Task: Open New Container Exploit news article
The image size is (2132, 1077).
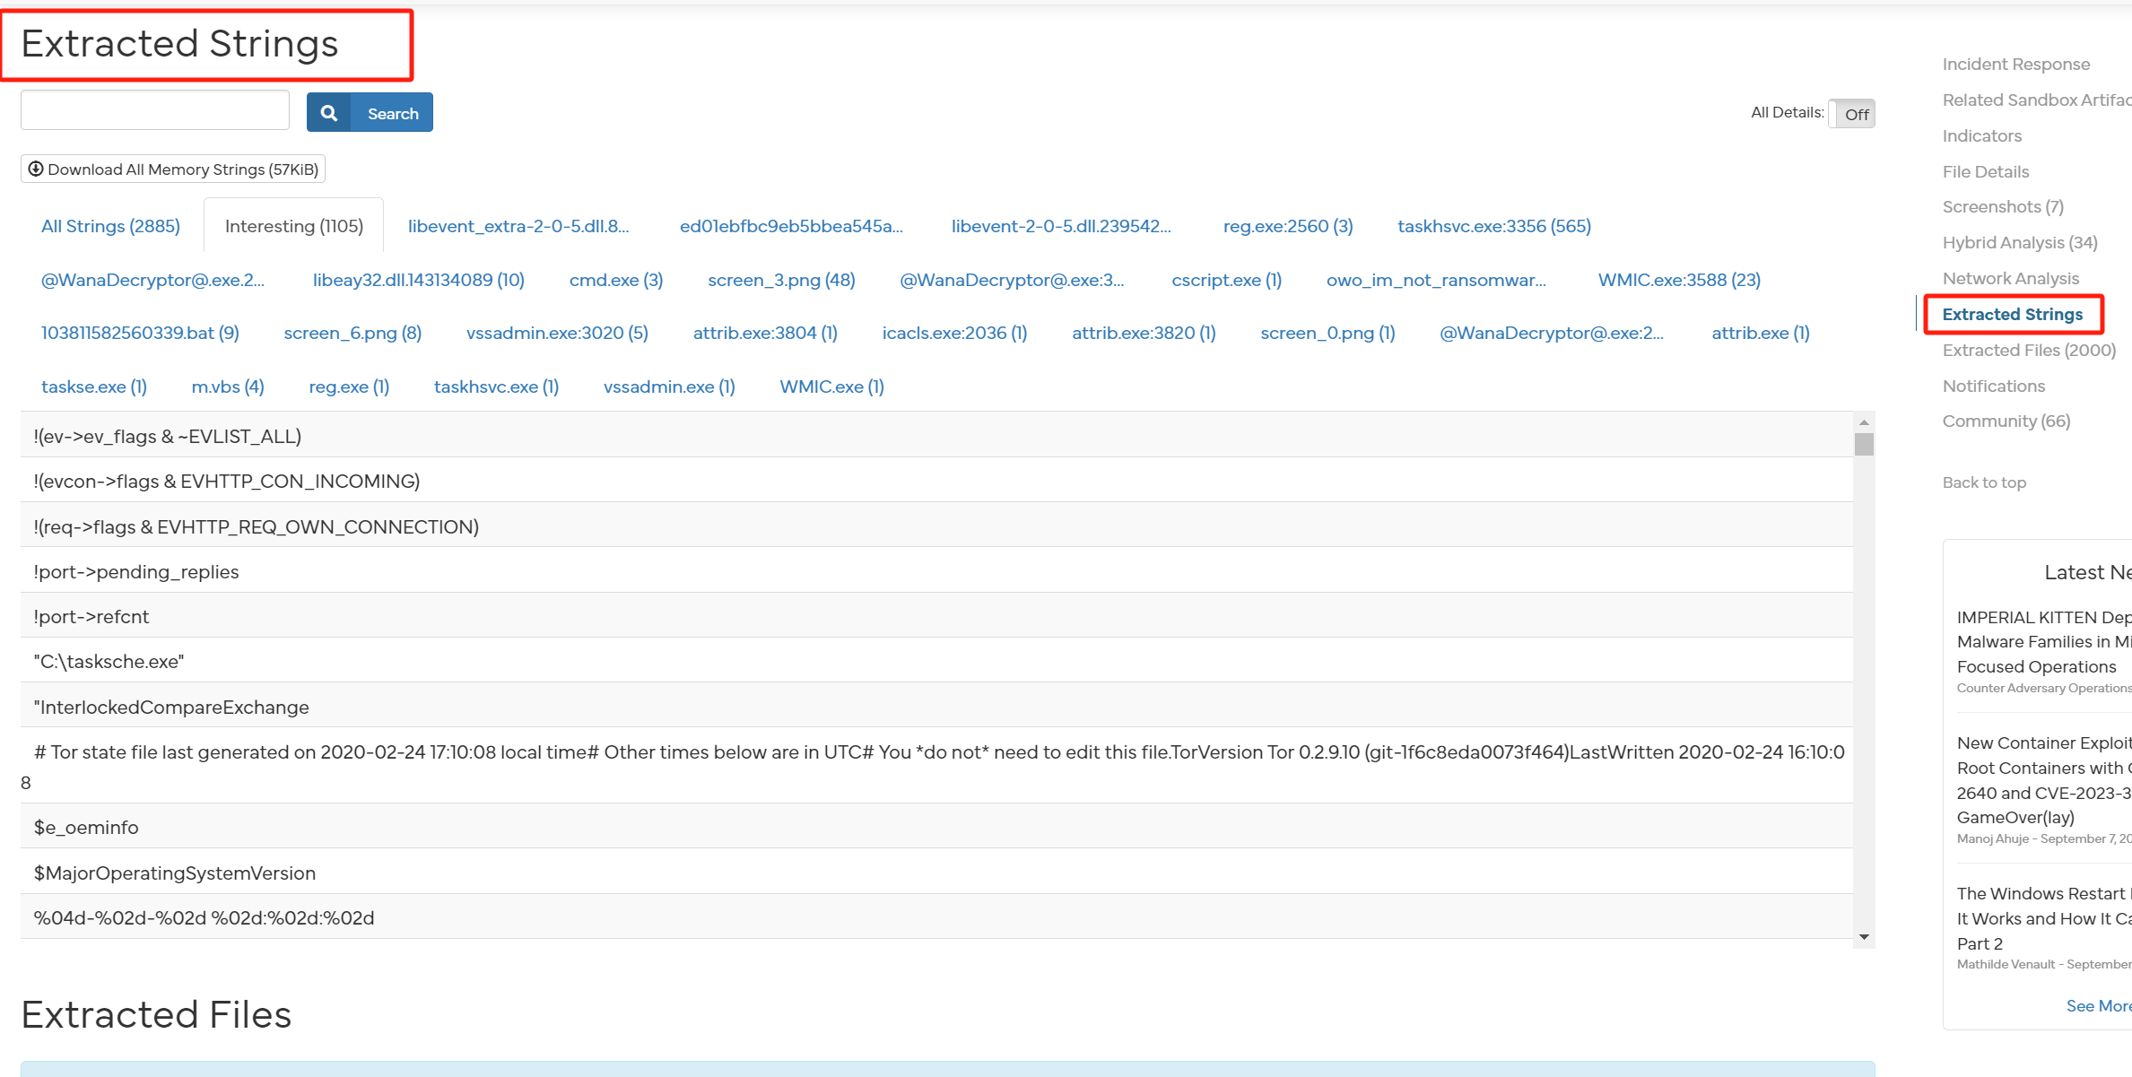Action: point(2044,780)
